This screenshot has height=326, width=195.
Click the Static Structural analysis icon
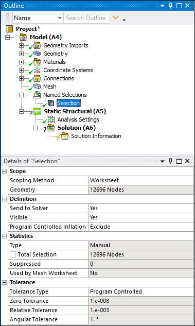click(x=37, y=111)
